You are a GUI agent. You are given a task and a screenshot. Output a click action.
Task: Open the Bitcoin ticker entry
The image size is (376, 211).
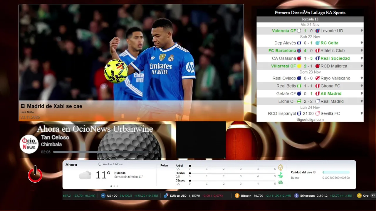(263, 196)
